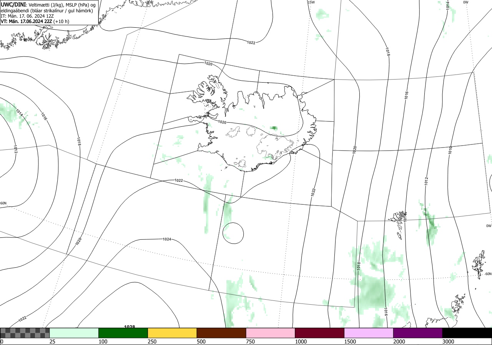Click the dark green 100–250 legend swatch
This screenshot has width=492, height=345.
click(123, 333)
